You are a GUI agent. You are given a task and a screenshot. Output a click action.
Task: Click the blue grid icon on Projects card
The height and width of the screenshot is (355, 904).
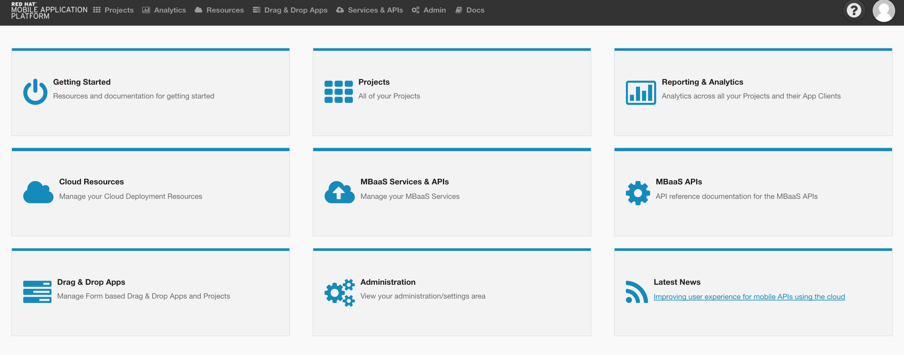click(x=339, y=92)
